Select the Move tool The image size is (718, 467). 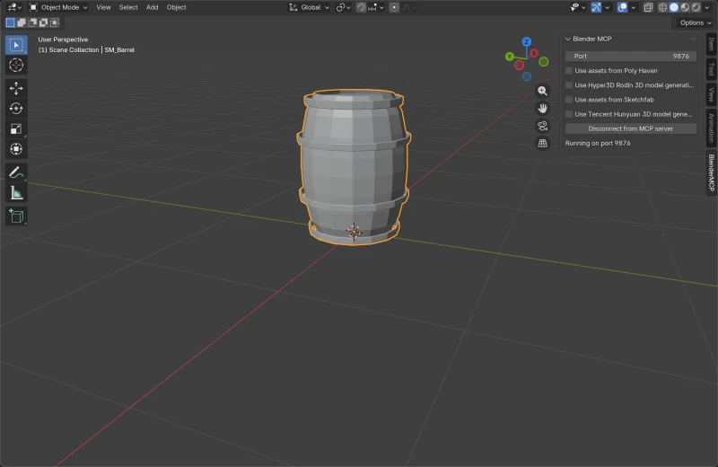[16, 88]
